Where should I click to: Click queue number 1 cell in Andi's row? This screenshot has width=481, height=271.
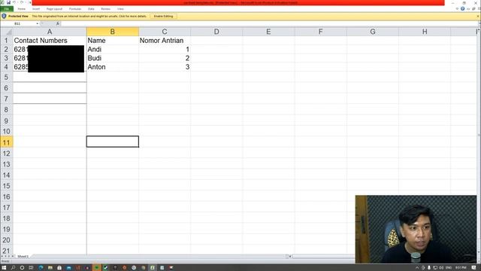pyautogui.click(x=165, y=50)
